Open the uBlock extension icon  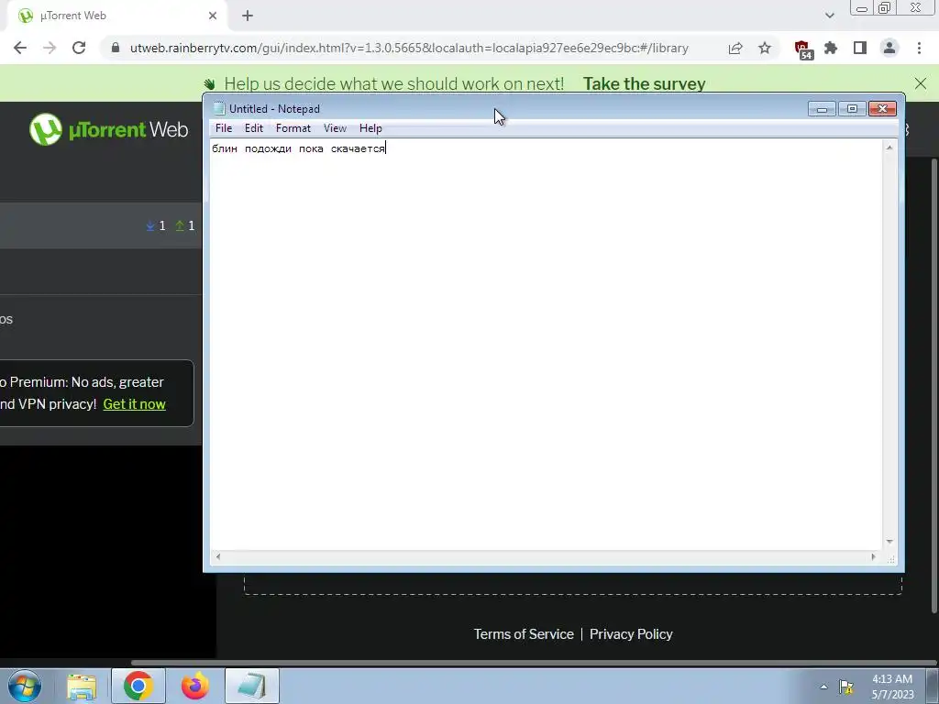click(803, 49)
